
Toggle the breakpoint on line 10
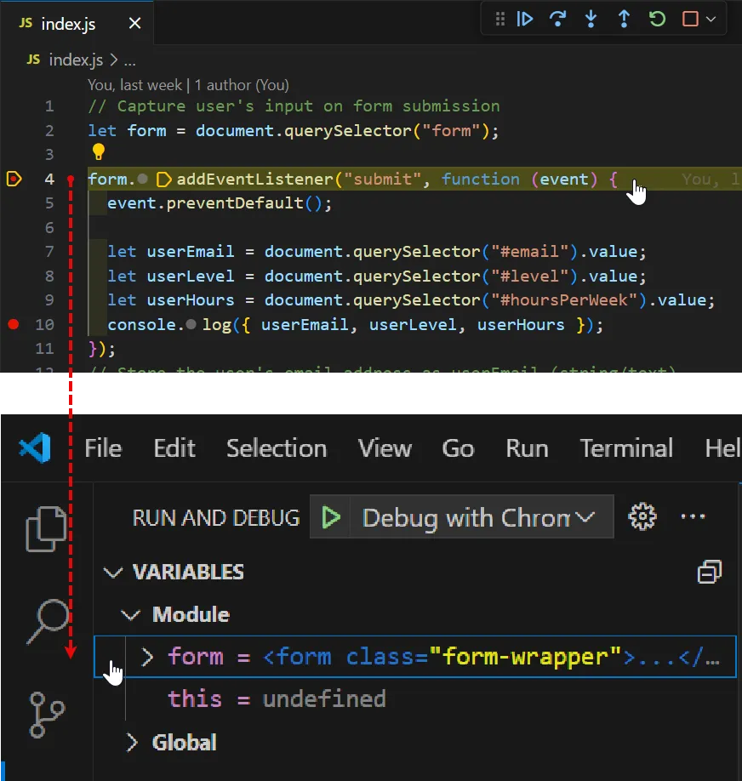[x=14, y=324]
